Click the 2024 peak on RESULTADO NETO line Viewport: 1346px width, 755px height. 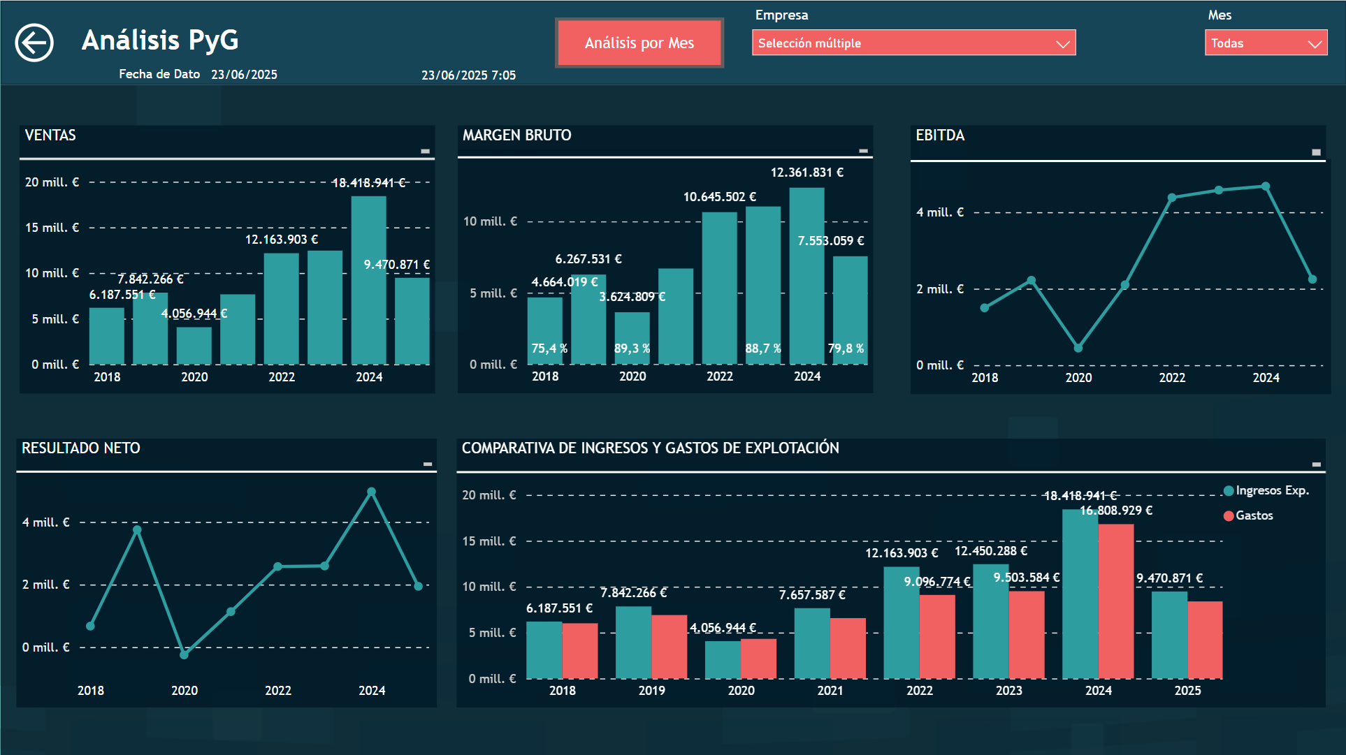coord(372,491)
